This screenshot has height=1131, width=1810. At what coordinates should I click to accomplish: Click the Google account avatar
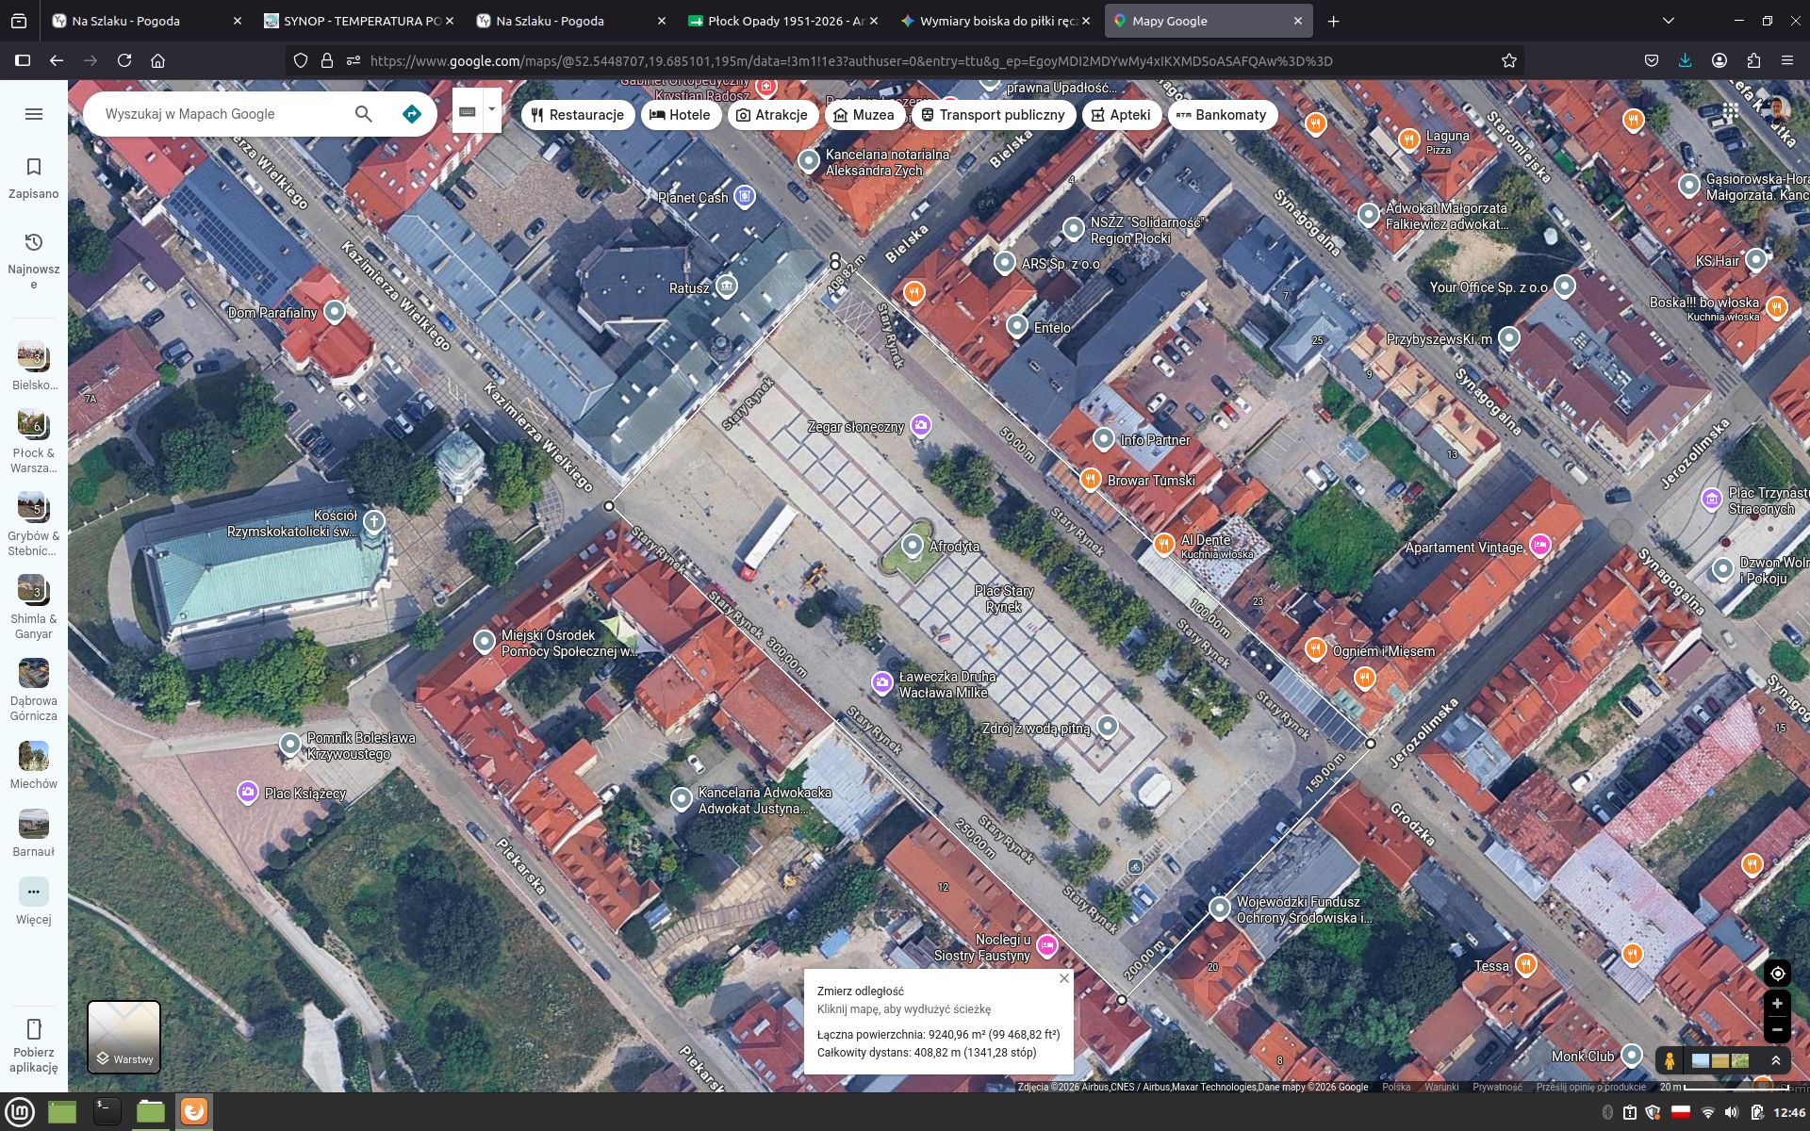click(x=1776, y=111)
